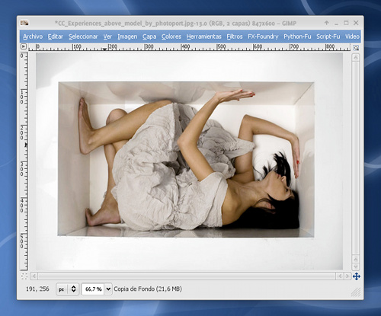Click the navigation preview cross-arrows icon
The height and width of the screenshot is (316, 381).
[x=357, y=276]
